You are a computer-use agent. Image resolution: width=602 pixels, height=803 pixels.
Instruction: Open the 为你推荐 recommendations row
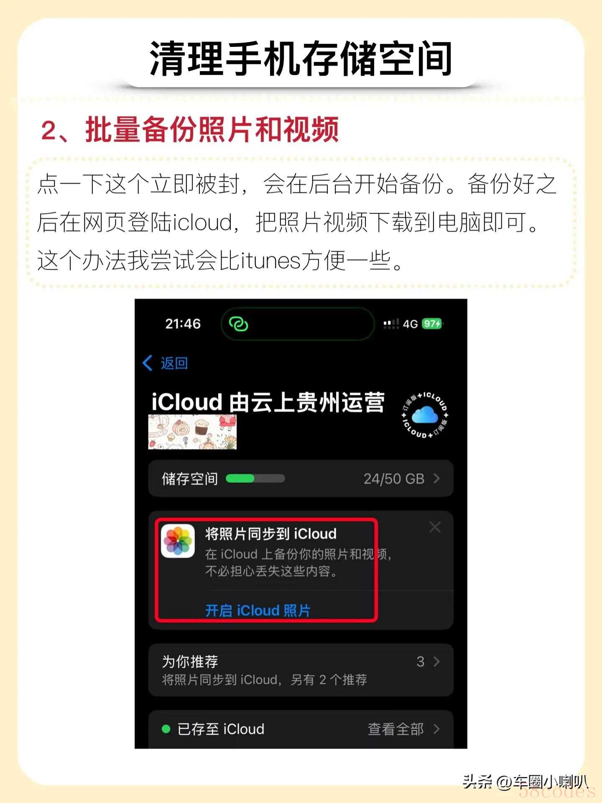coord(301,670)
